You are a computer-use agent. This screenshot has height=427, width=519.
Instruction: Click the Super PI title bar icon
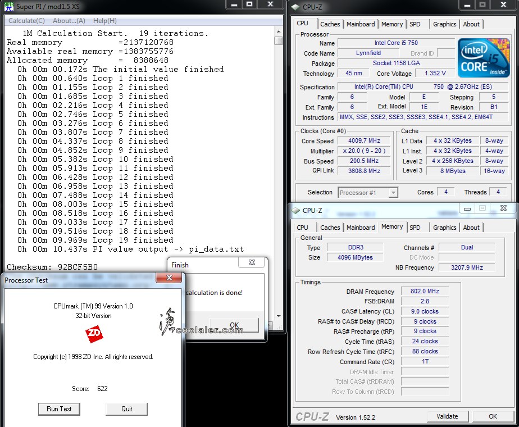(x=9, y=6)
